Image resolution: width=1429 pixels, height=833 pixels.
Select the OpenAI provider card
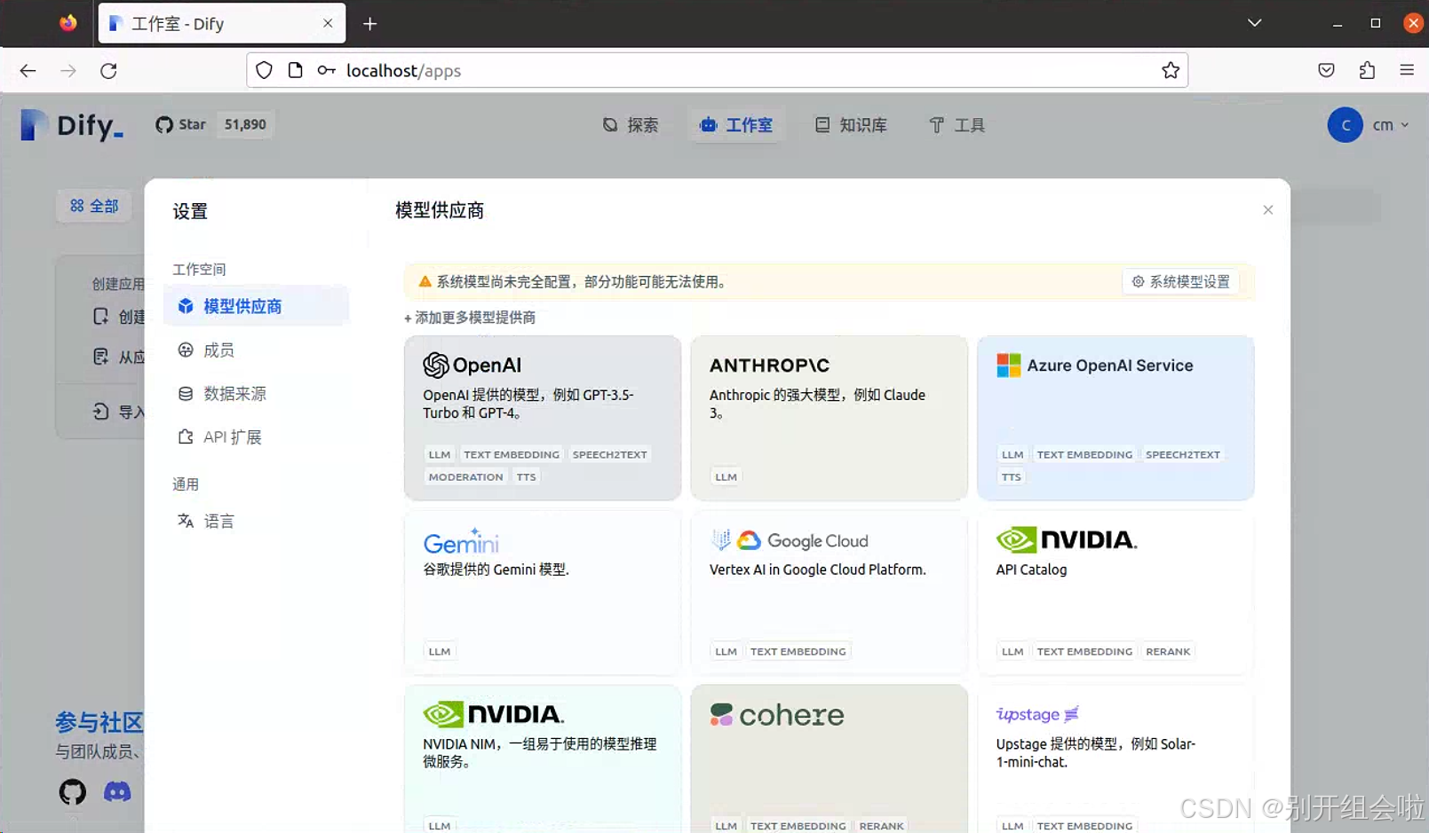pos(543,417)
